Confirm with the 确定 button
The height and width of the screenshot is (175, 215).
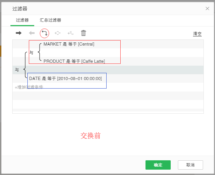click(158, 165)
